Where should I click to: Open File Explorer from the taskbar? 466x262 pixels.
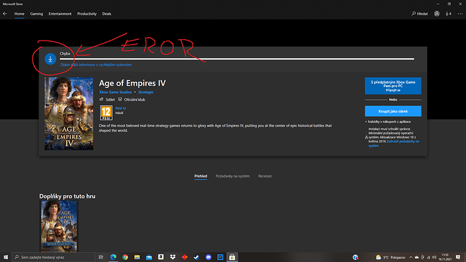137,257
